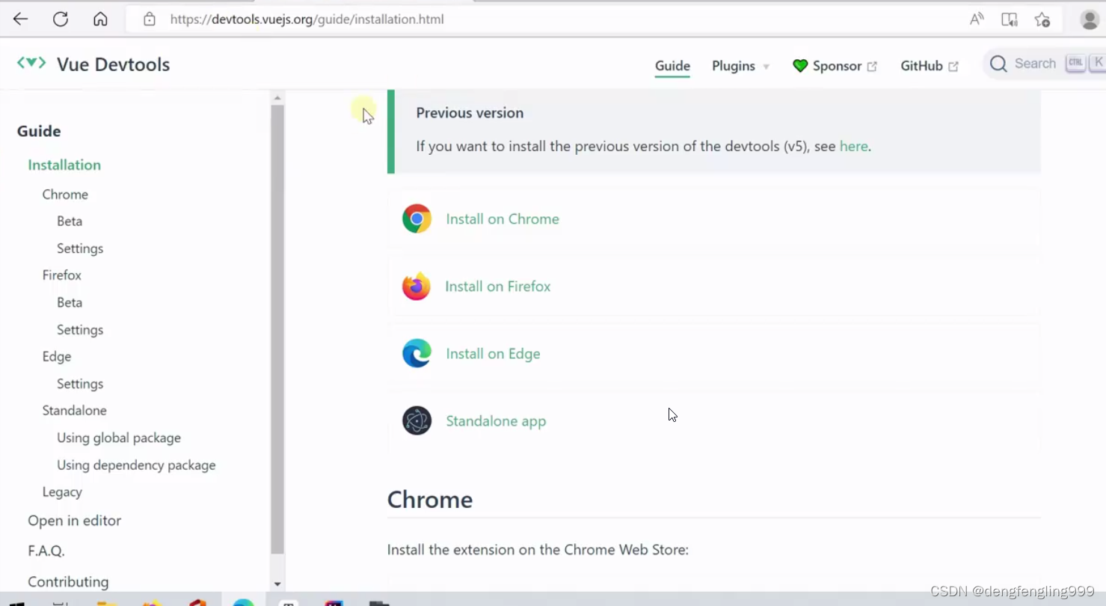The image size is (1106, 606).
Task: Expand the Plugins dropdown menu
Action: [740, 66]
